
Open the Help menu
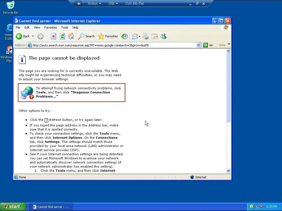[x=75, y=27]
